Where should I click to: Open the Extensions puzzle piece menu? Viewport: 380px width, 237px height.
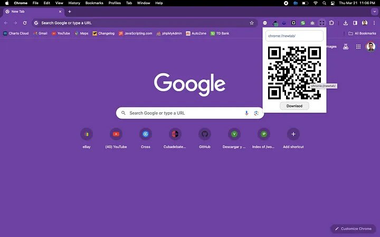pyautogui.click(x=331, y=23)
